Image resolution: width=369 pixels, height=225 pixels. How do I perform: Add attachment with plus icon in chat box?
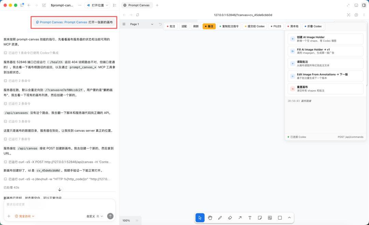(9, 216)
